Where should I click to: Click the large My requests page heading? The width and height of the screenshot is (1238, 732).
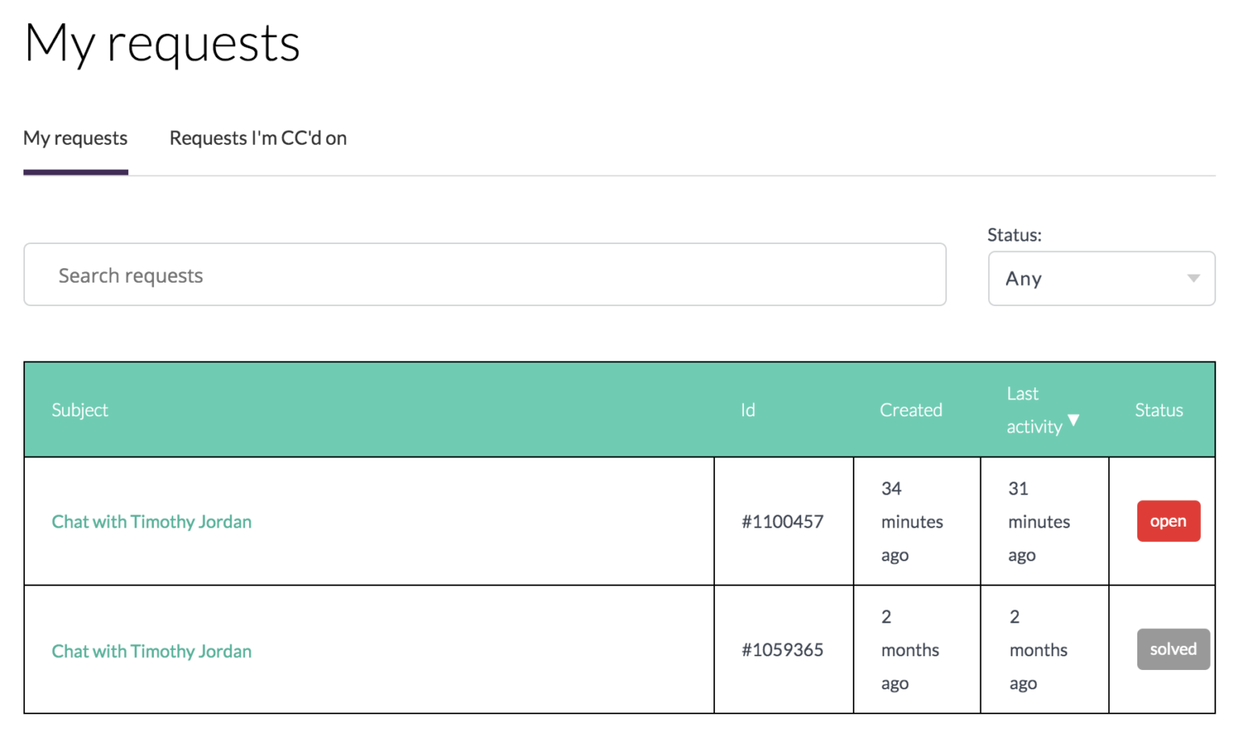(x=162, y=43)
